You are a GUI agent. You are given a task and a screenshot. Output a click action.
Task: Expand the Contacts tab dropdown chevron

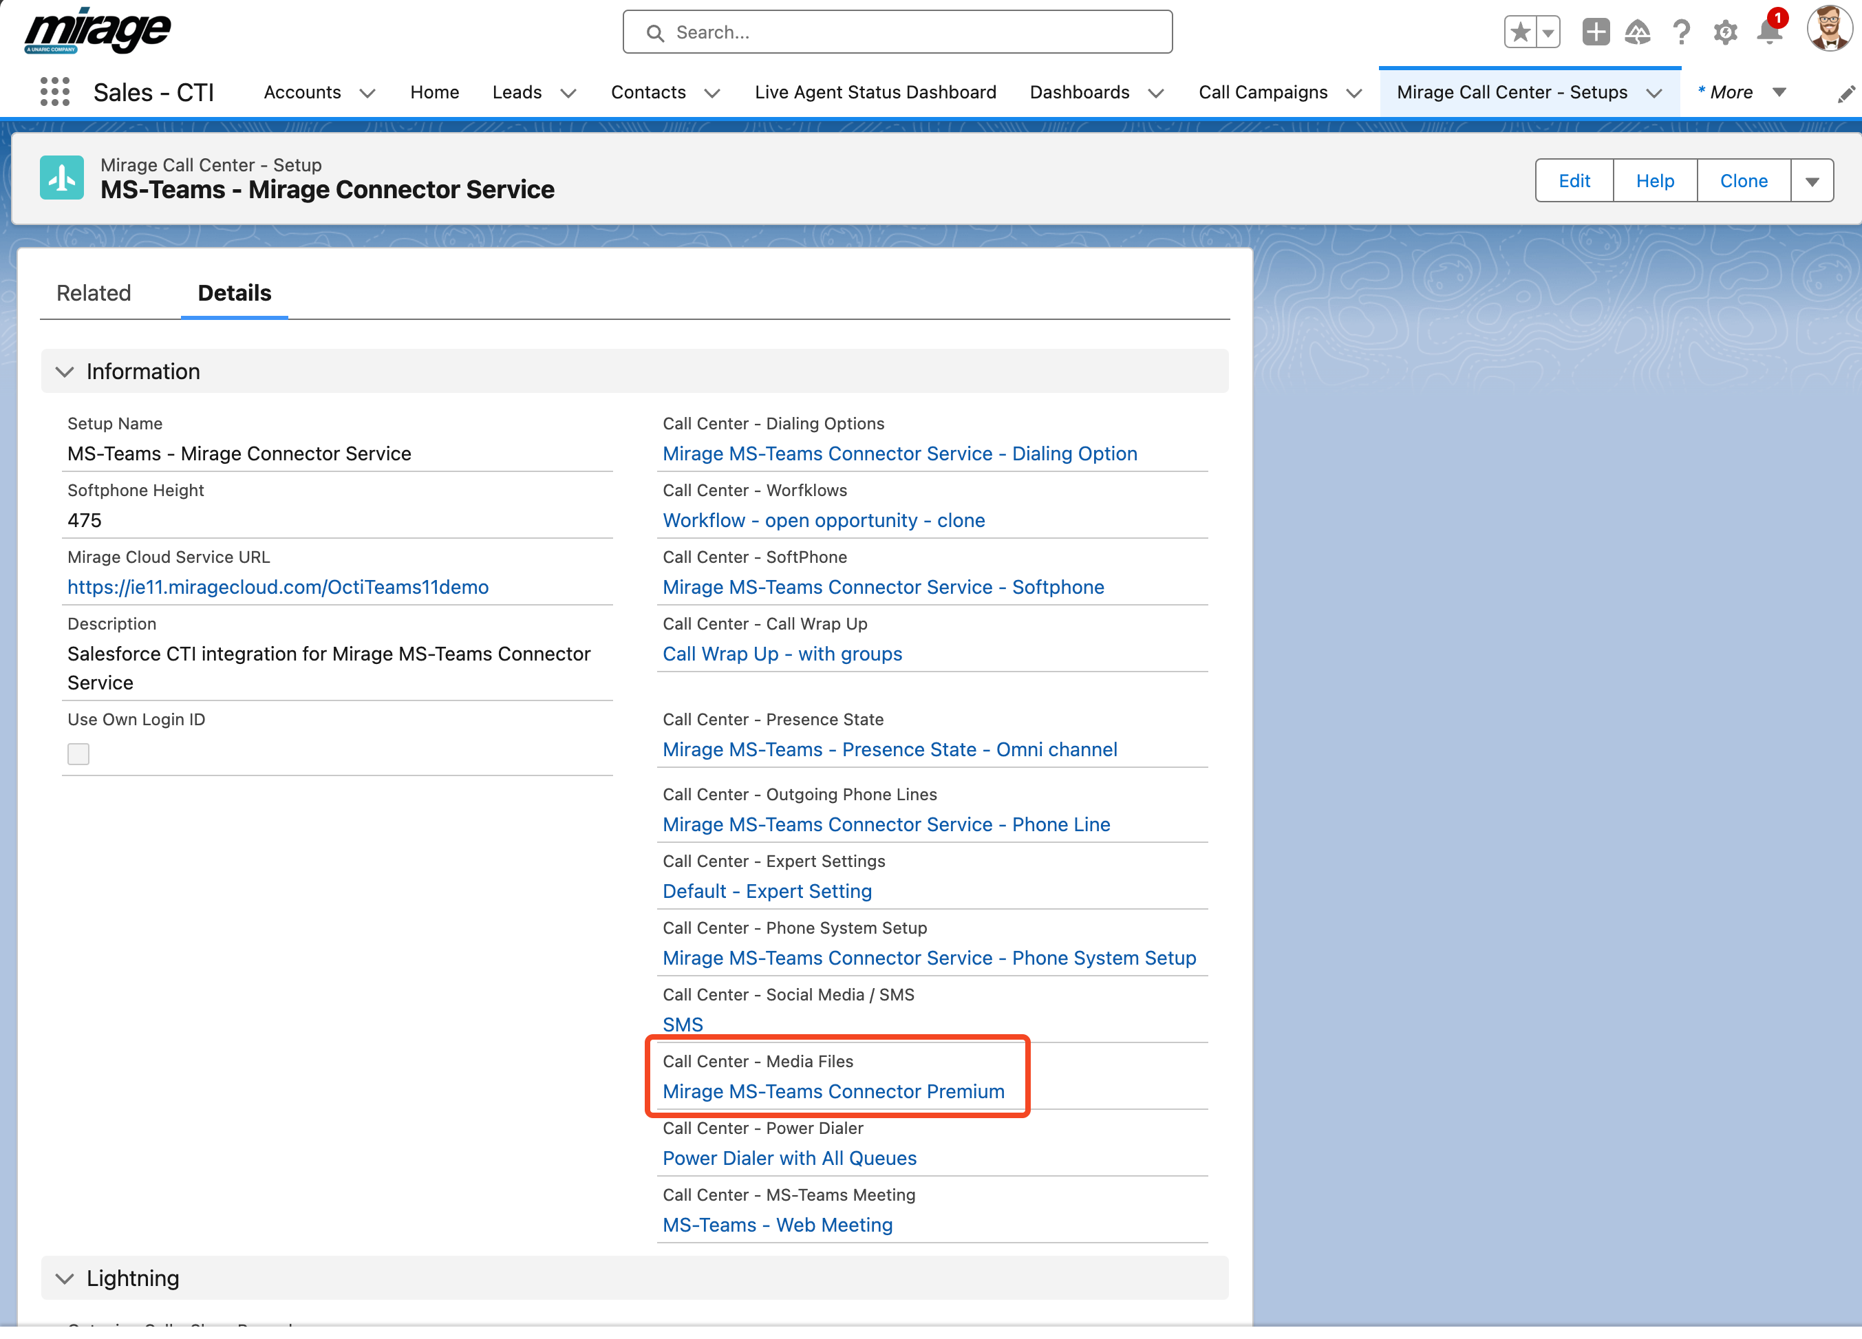(711, 93)
